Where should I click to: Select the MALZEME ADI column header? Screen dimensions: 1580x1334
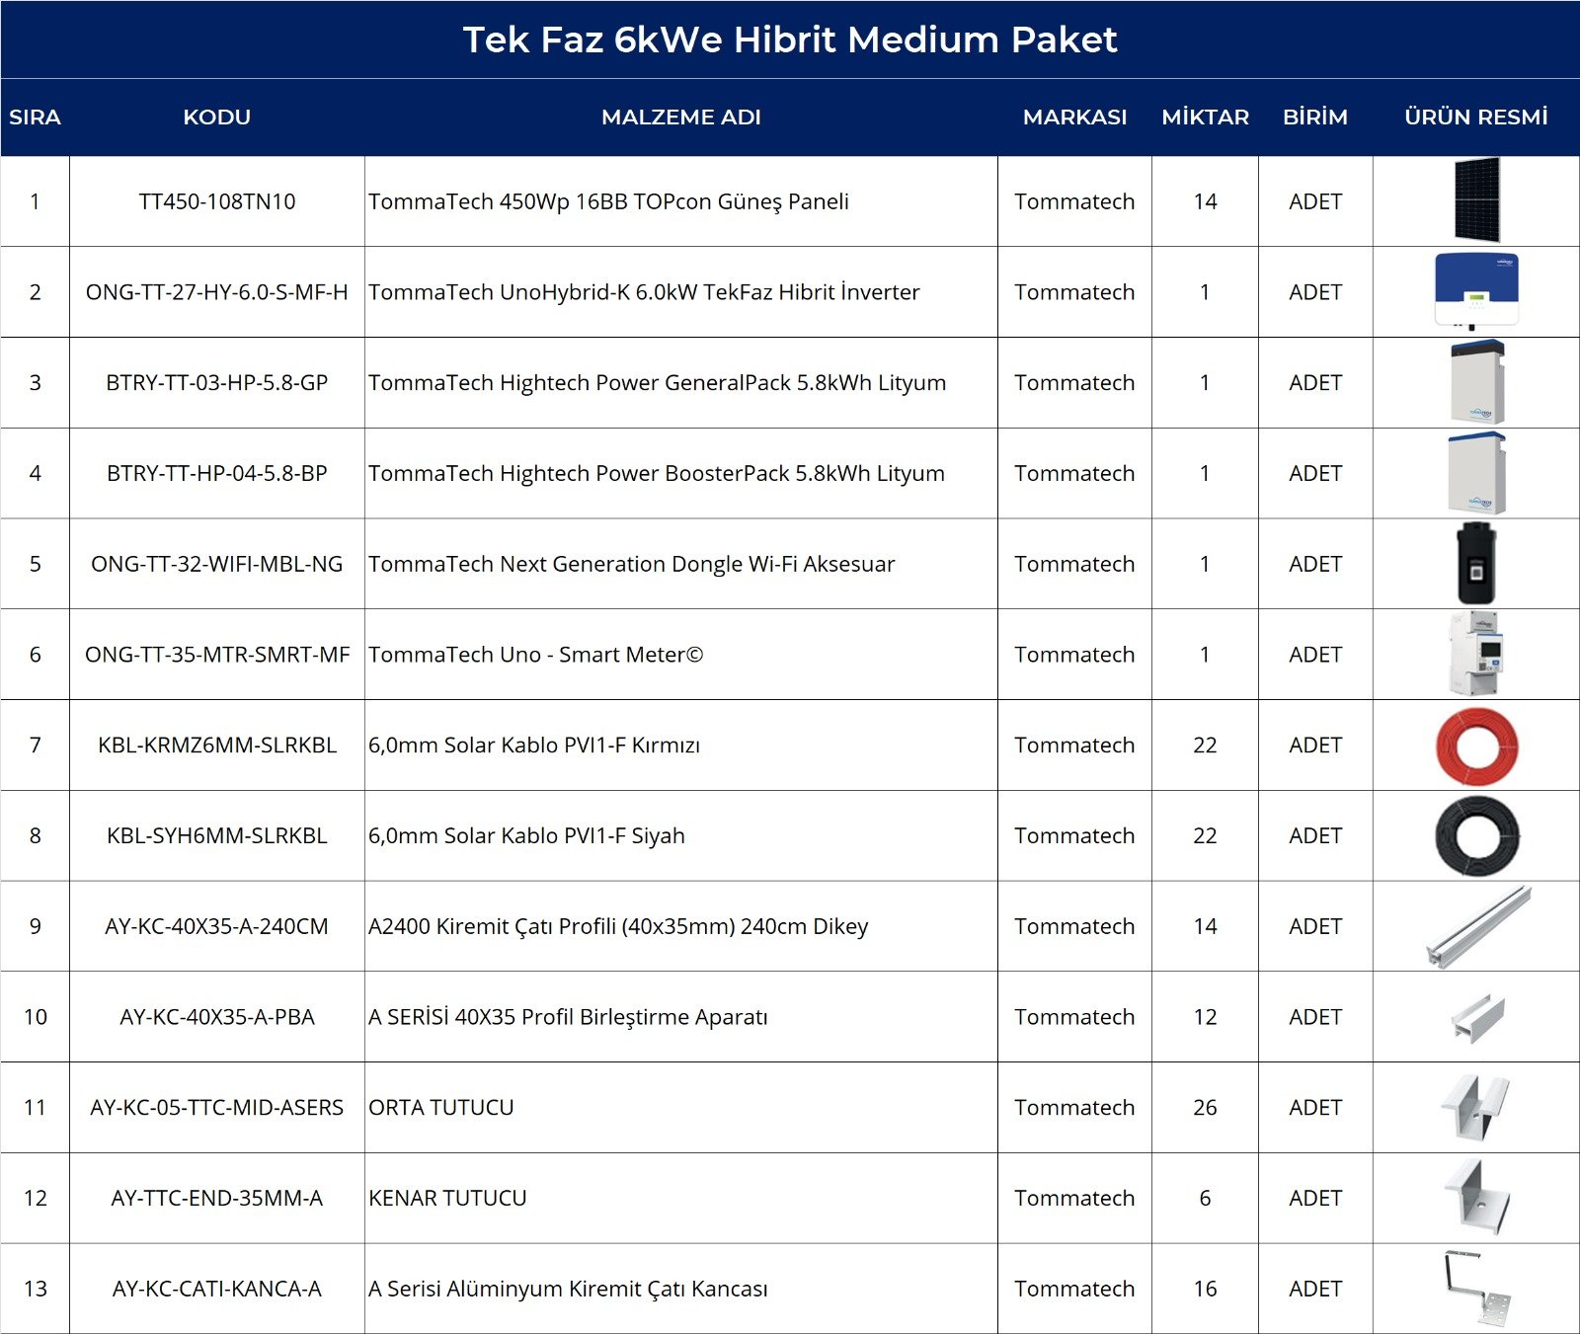(x=681, y=117)
